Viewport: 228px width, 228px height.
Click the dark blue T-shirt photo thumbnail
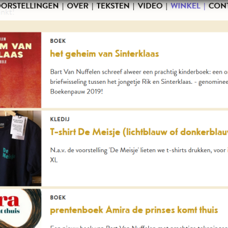click(21, 148)
